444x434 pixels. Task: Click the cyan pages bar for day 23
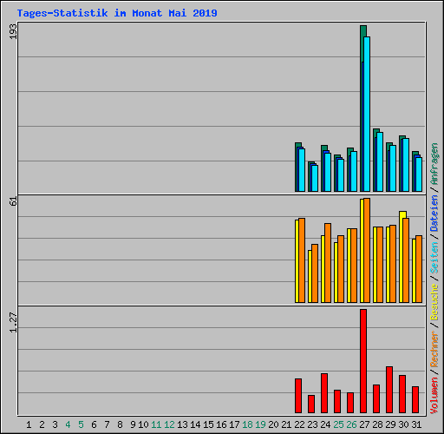point(315,178)
